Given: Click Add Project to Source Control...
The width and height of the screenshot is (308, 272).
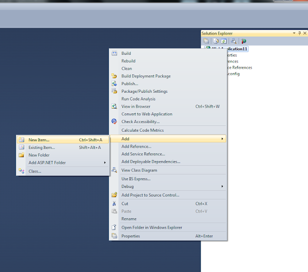Looking at the screenshot, I should tap(168, 195).
